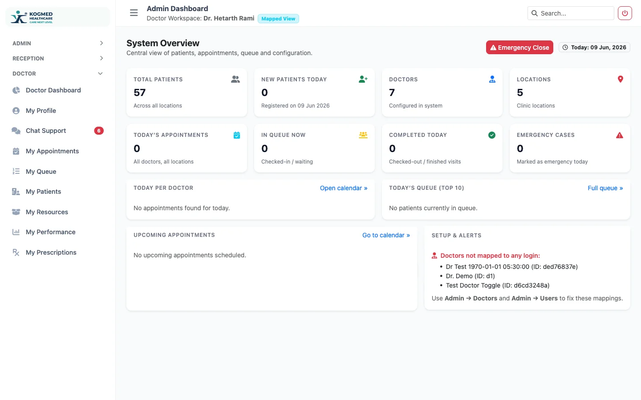Click the Mapped View badge
The image size is (641, 400).
point(278,19)
